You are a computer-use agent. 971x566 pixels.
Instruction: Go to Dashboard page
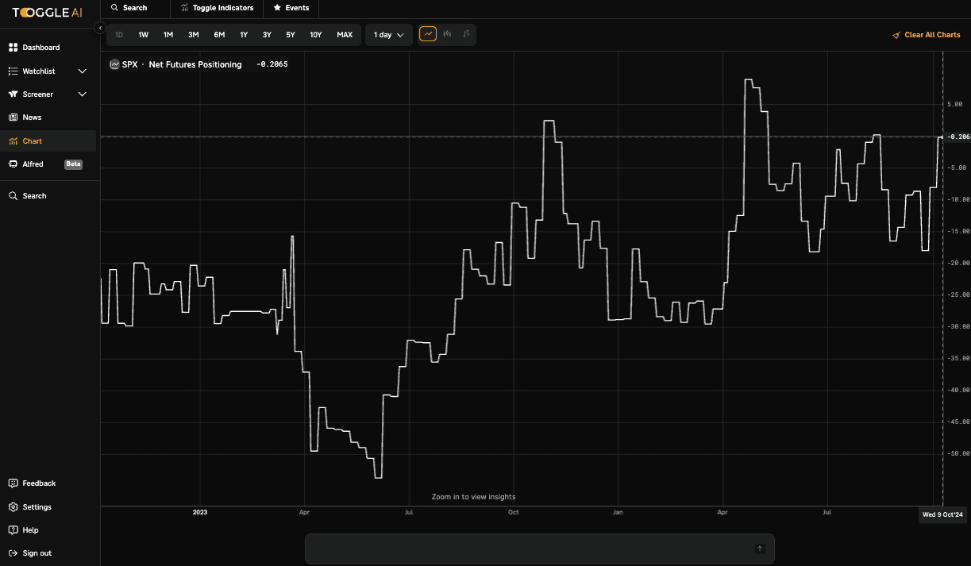pyautogui.click(x=41, y=48)
